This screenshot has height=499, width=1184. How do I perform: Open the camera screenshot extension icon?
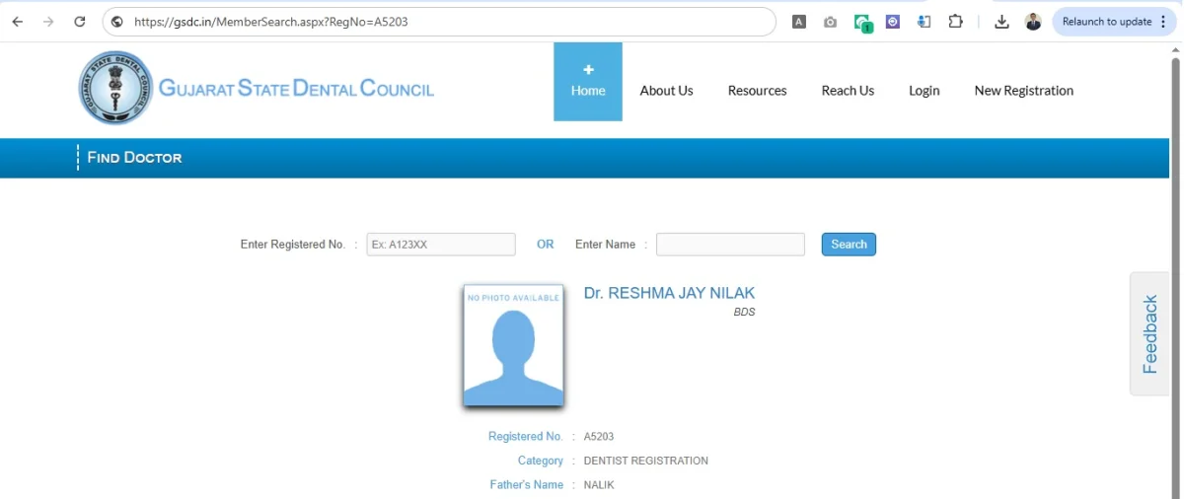pyautogui.click(x=831, y=22)
